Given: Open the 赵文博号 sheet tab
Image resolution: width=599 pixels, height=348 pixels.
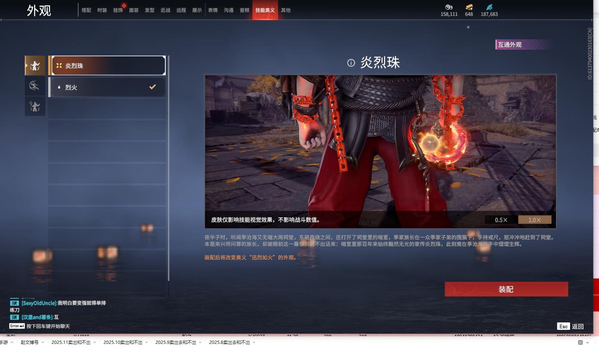Looking at the screenshot, I should click(30, 342).
